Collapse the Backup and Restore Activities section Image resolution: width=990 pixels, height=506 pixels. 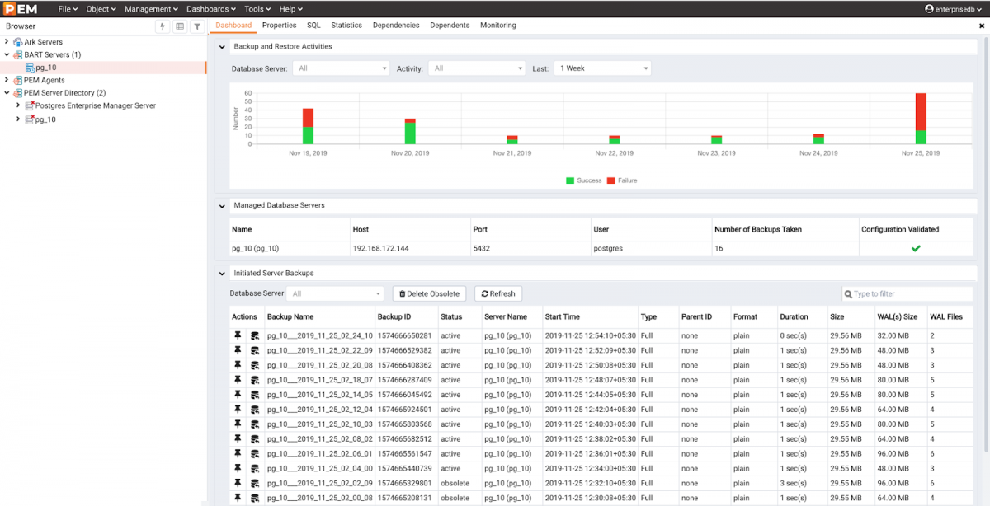point(222,47)
